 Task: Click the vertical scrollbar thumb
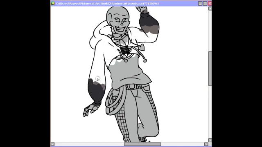[210, 69]
